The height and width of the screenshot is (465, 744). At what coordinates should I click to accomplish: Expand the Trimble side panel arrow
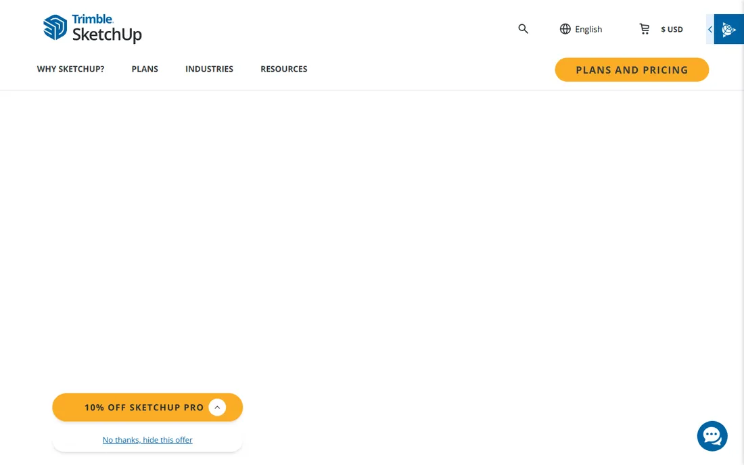click(x=710, y=29)
